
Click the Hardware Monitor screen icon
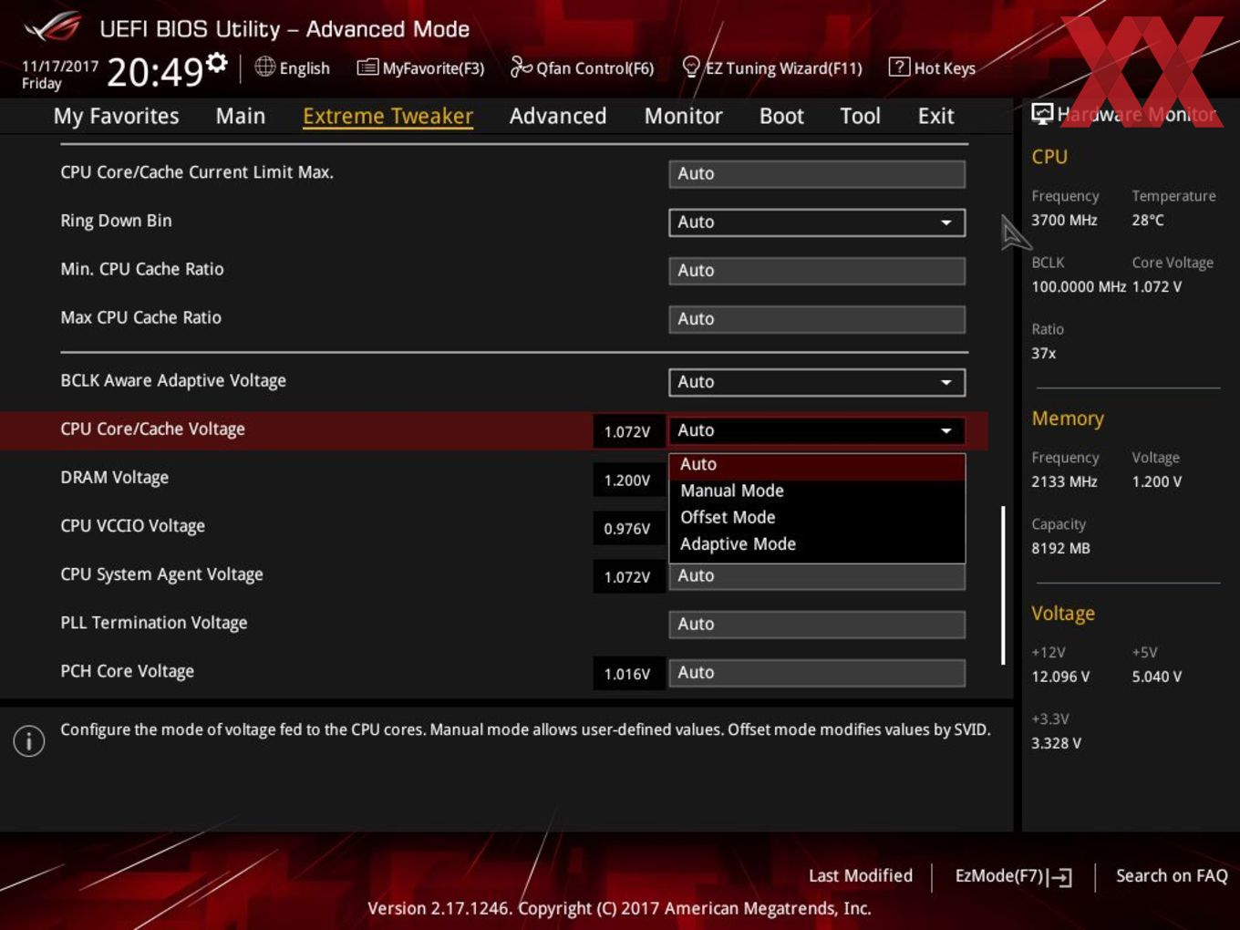click(1042, 113)
